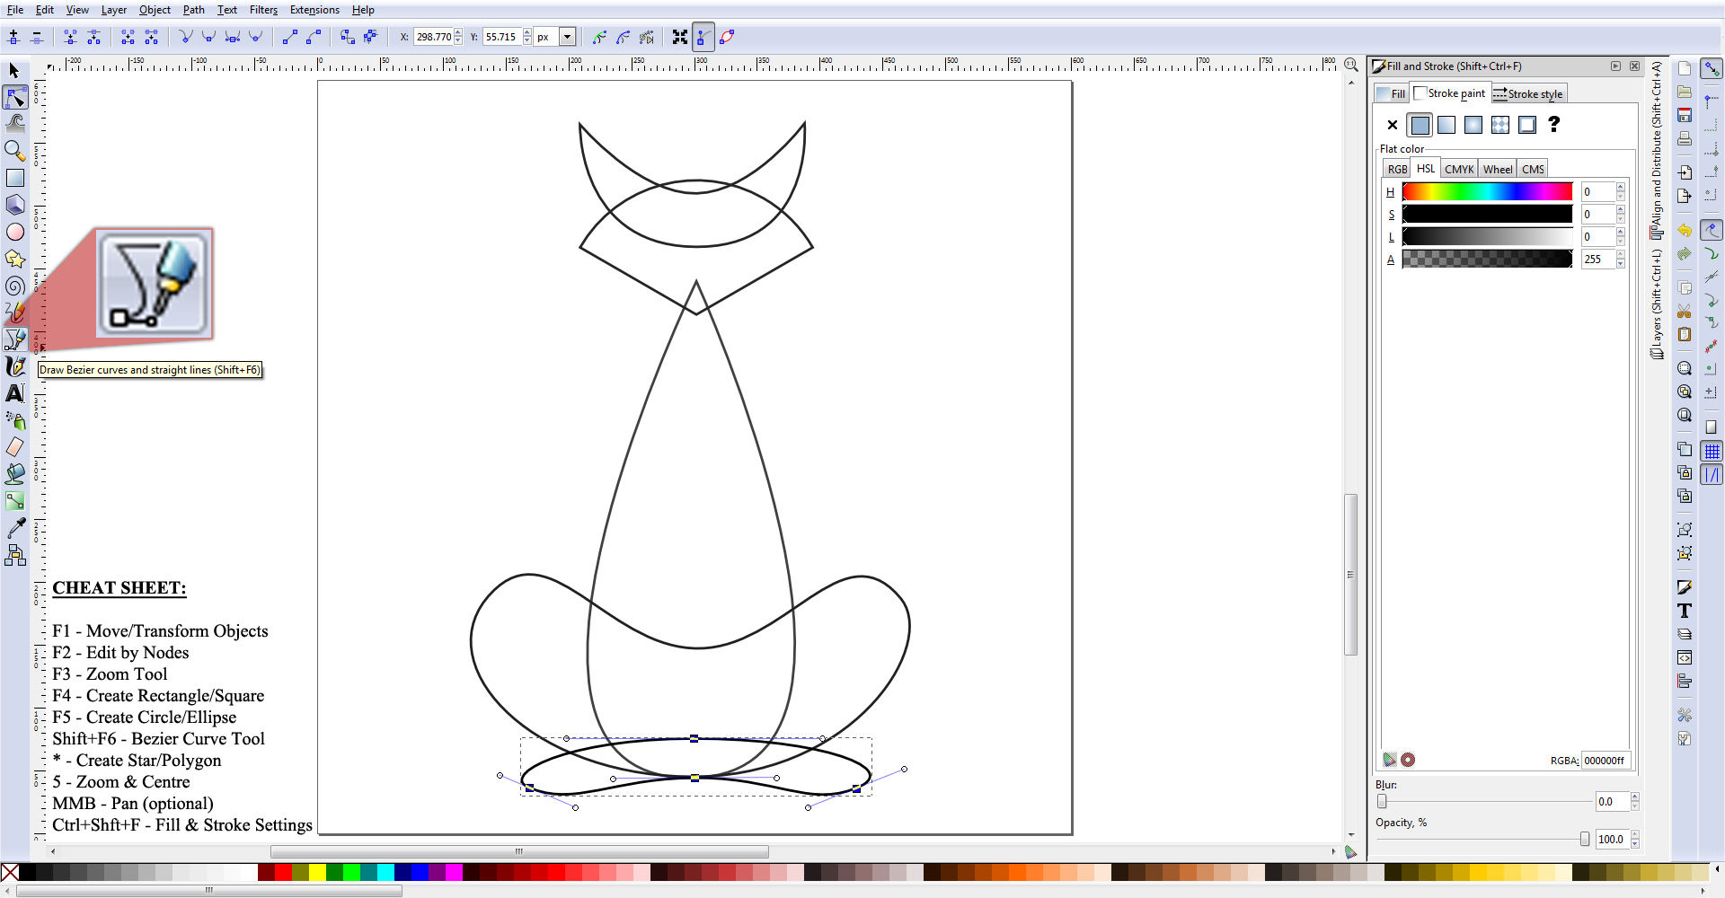Select the Zoom magnifier tool in toolbox
1725x898 pixels.
tap(15, 150)
